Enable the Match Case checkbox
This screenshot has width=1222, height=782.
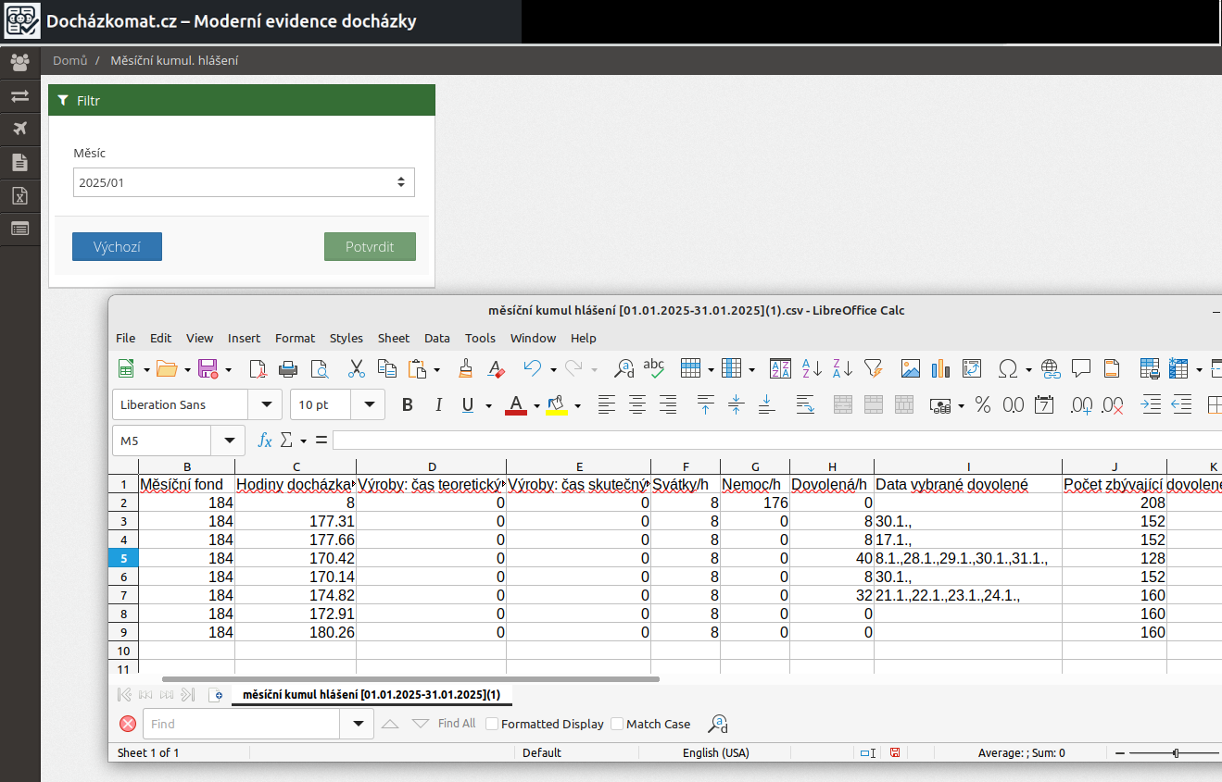(x=617, y=724)
